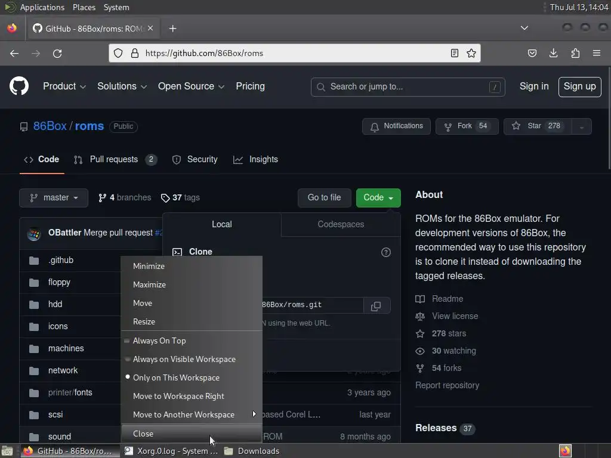The height and width of the screenshot is (458, 611).
Task: Focus the Search or jump to field
Action: pos(408,87)
